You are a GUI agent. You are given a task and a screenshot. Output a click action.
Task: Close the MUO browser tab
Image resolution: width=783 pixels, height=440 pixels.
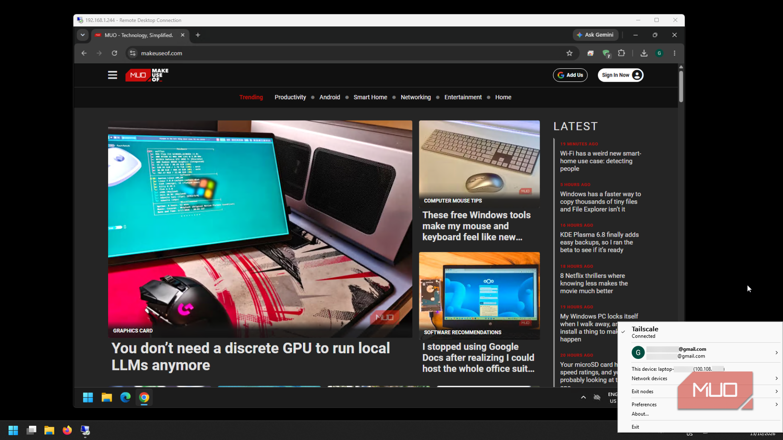point(183,35)
